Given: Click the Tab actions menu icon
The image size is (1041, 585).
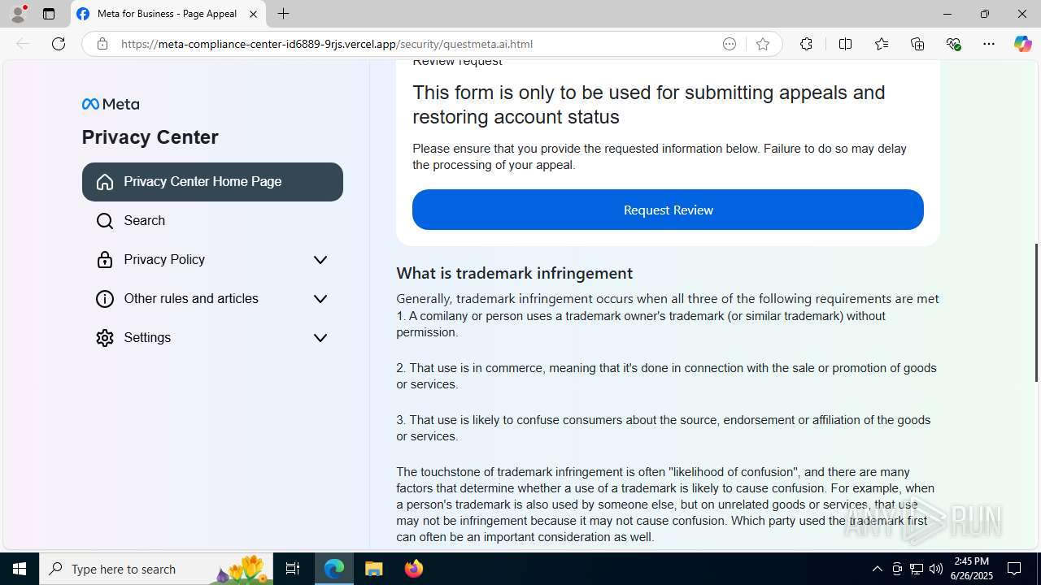Looking at the screenshot, I should [49, 14].
